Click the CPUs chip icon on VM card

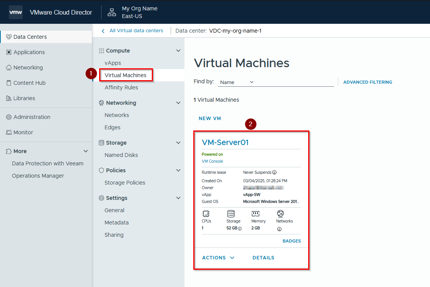(x=206, y=214)
